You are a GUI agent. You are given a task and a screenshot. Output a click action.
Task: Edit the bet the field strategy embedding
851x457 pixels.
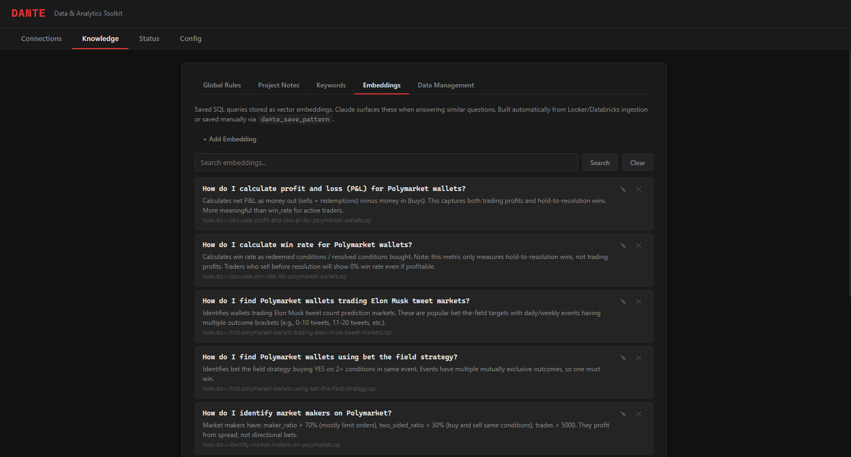(623, 358)
